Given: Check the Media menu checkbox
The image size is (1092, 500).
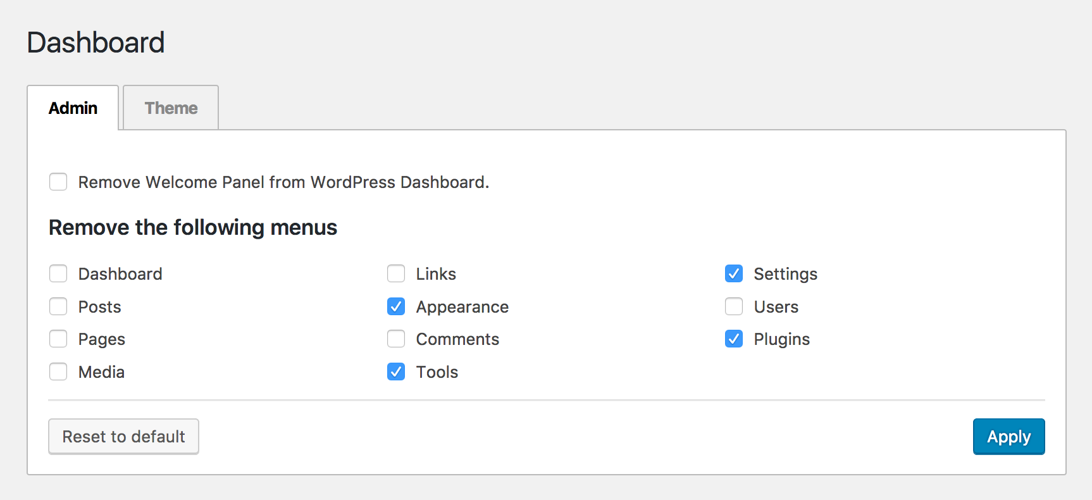Looking at the screenshot, I should point(58,372).
